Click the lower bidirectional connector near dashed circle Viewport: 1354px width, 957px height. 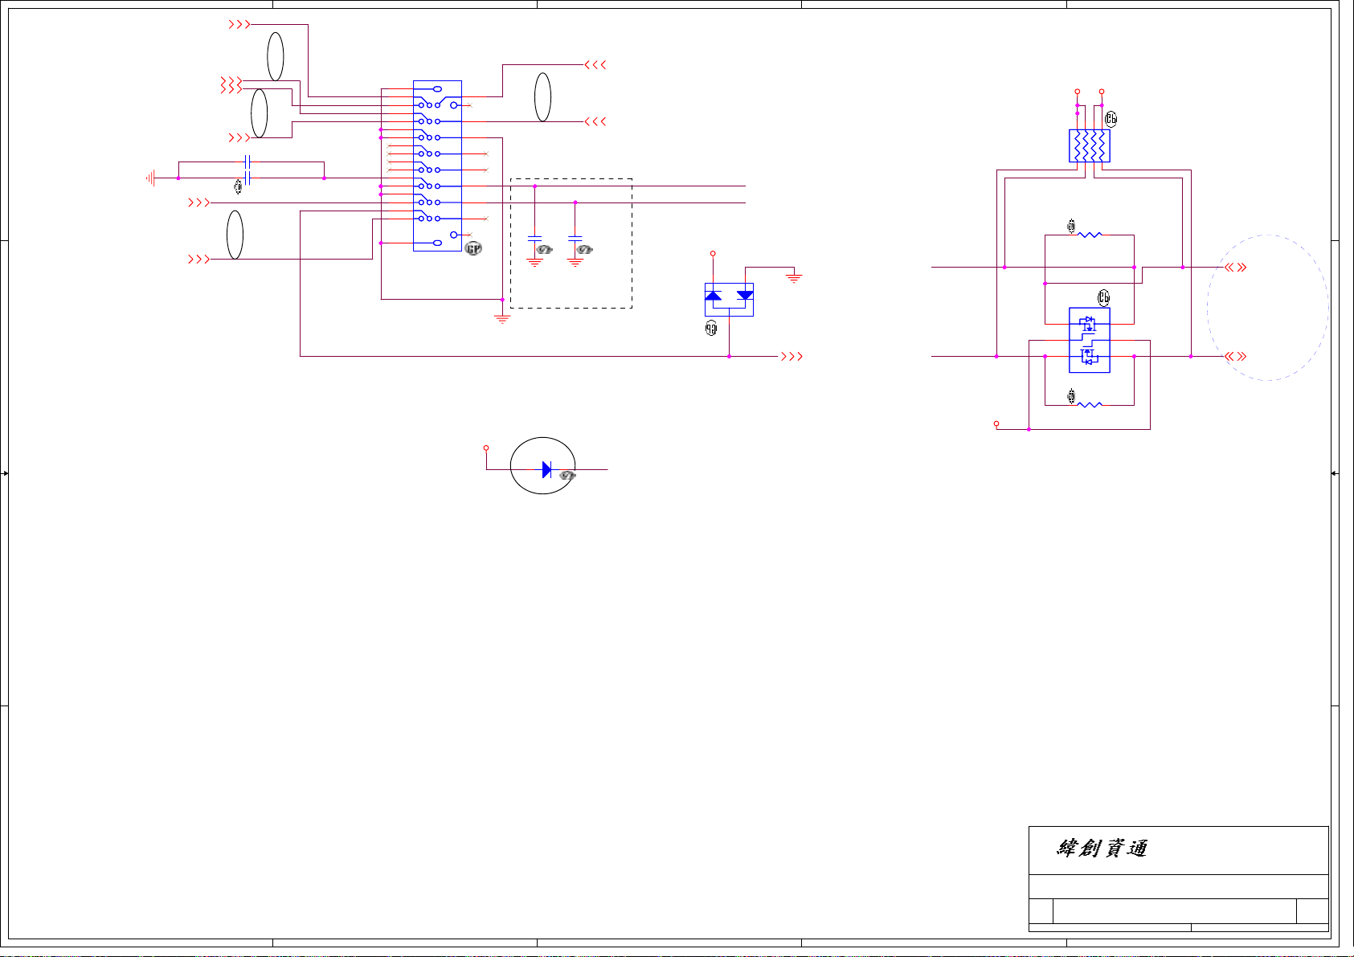click(x=1235, y=356)
